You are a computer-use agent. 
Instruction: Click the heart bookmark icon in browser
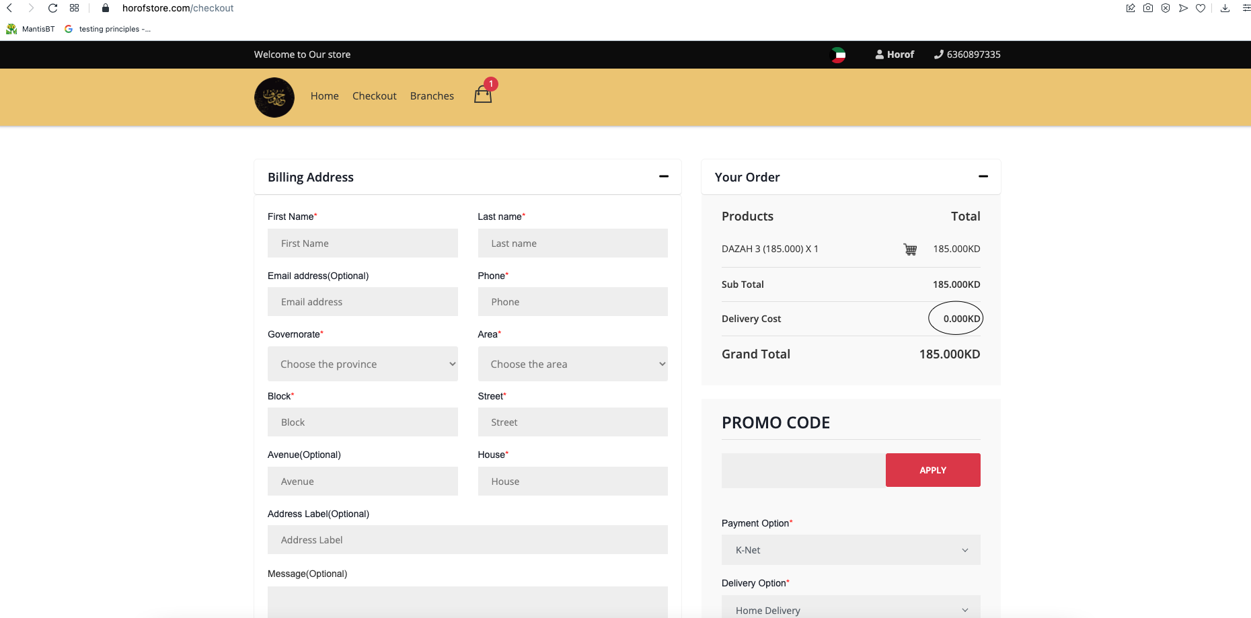[1201, 8]
